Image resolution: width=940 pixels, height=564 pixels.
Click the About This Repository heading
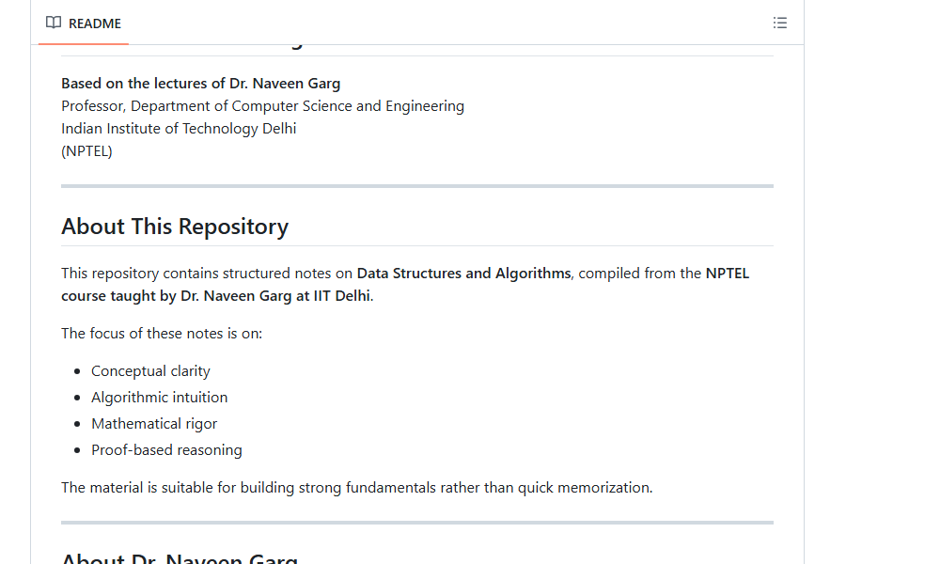pyautogui.click(x=175, y=227)
